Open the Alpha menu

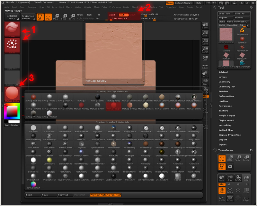[x=7, y=7]
